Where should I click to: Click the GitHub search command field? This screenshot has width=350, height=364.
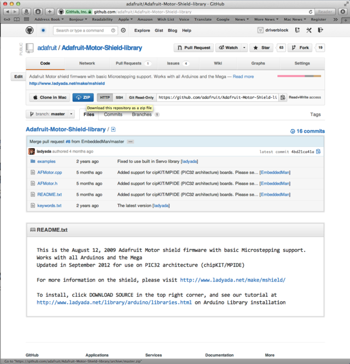[x=85, y=31]
